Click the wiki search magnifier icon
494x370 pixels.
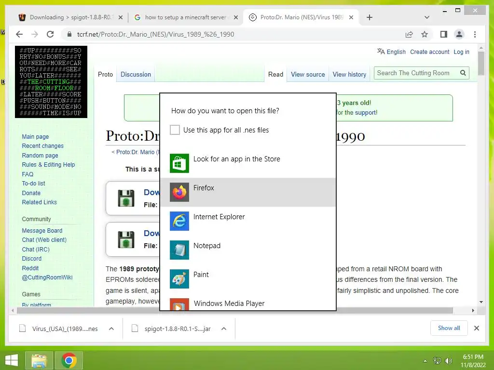tap(463, 73)
